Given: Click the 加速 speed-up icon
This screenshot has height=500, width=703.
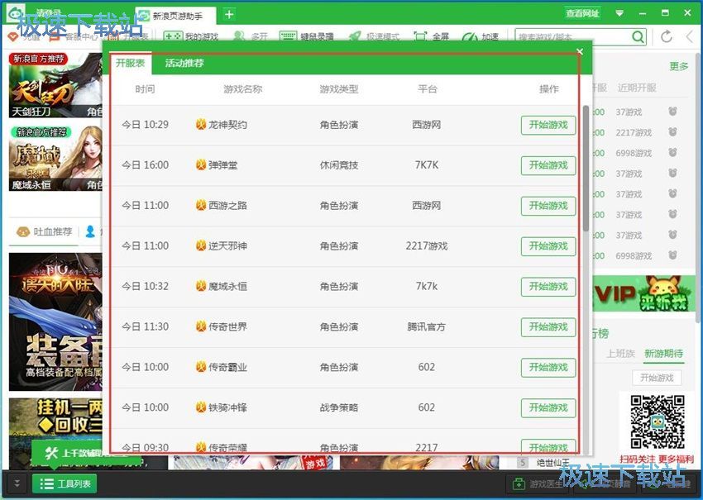Looking at the screenshot, I should tap(470, 36).
